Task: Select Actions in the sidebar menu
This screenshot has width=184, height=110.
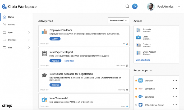Action: coord(11,24)
